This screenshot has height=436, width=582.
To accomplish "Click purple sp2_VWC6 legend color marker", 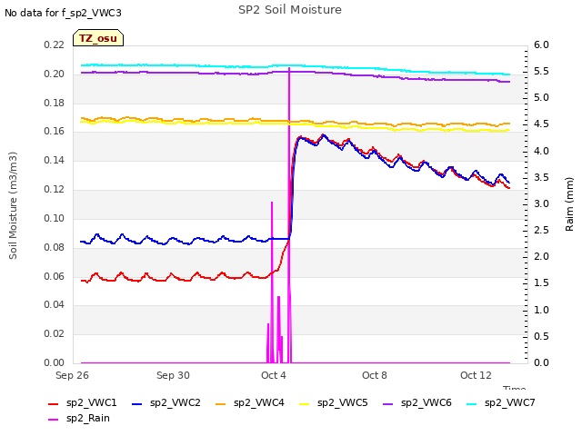I will click(388, 404).
